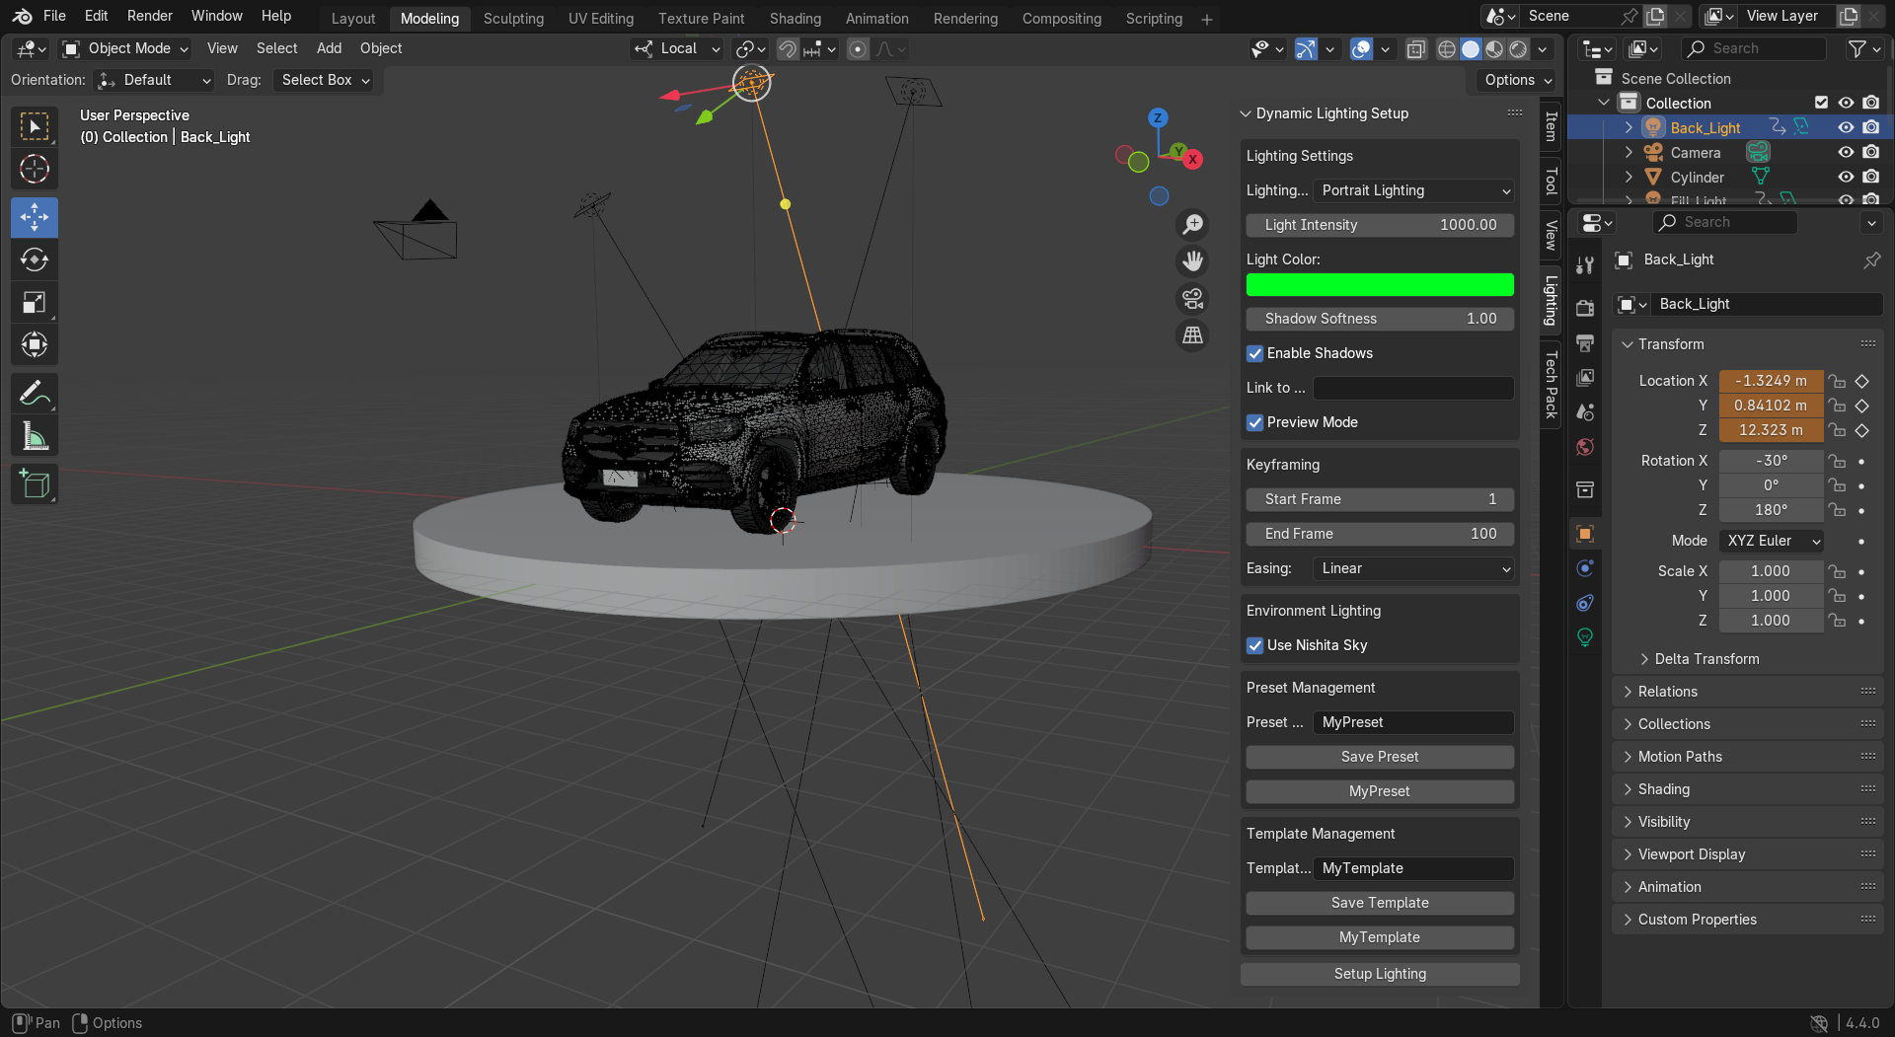The height and width of the screenshot is (1037, 1895).
Task: Click the Setup Lighting button
Action: 1380,974
